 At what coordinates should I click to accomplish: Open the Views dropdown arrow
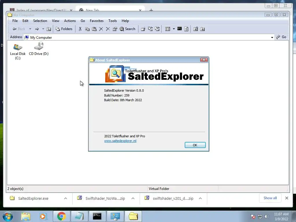(174, 29)
